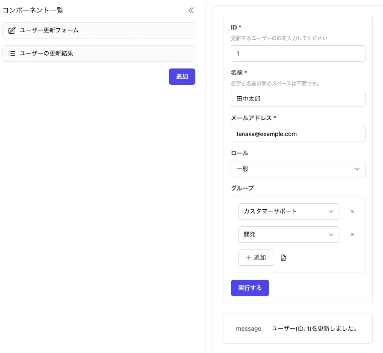Image resolution: width=383 pixels, height=353 pixels.
Task: Focus the 名前 field containing 田中太郎
Action: click(298, 99)
